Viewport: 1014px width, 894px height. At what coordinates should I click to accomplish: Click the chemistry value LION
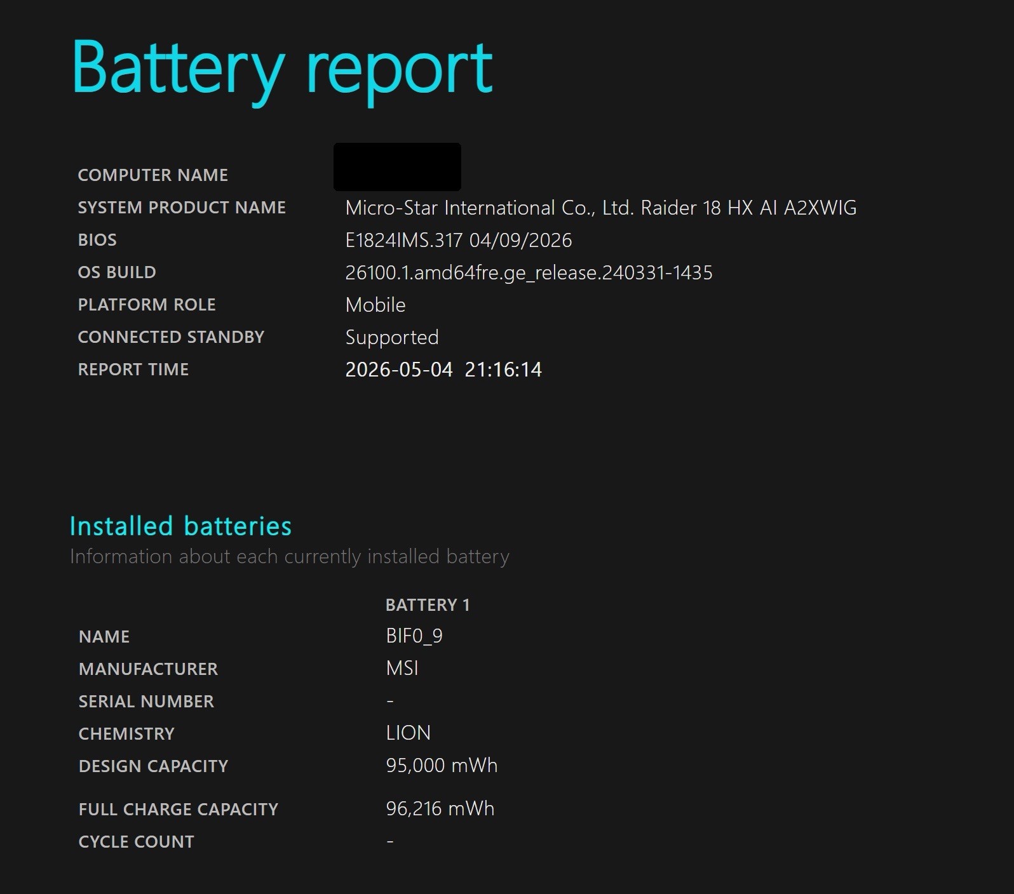(x=409, y=733)
